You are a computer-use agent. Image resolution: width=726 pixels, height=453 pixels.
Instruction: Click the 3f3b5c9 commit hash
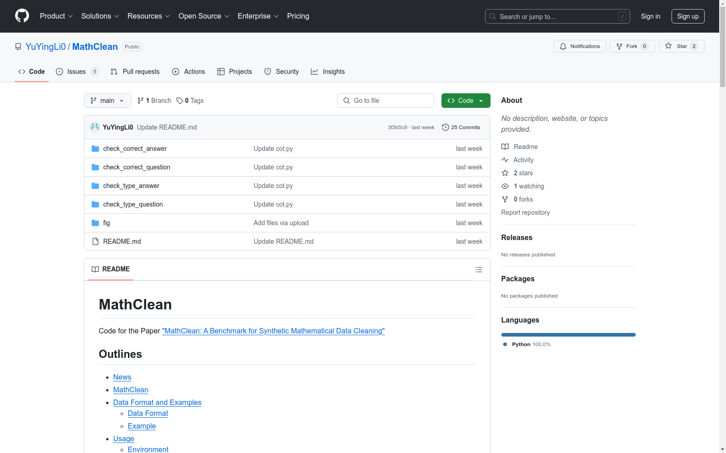click(x=397, y=127)
